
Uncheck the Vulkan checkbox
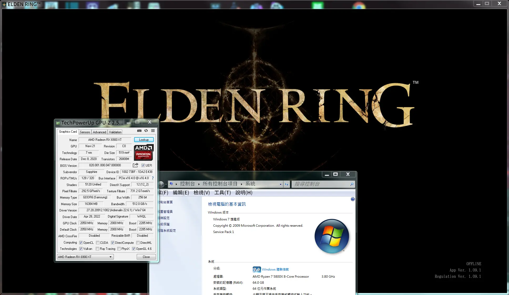pyautogui.click(x=81, y=249)
